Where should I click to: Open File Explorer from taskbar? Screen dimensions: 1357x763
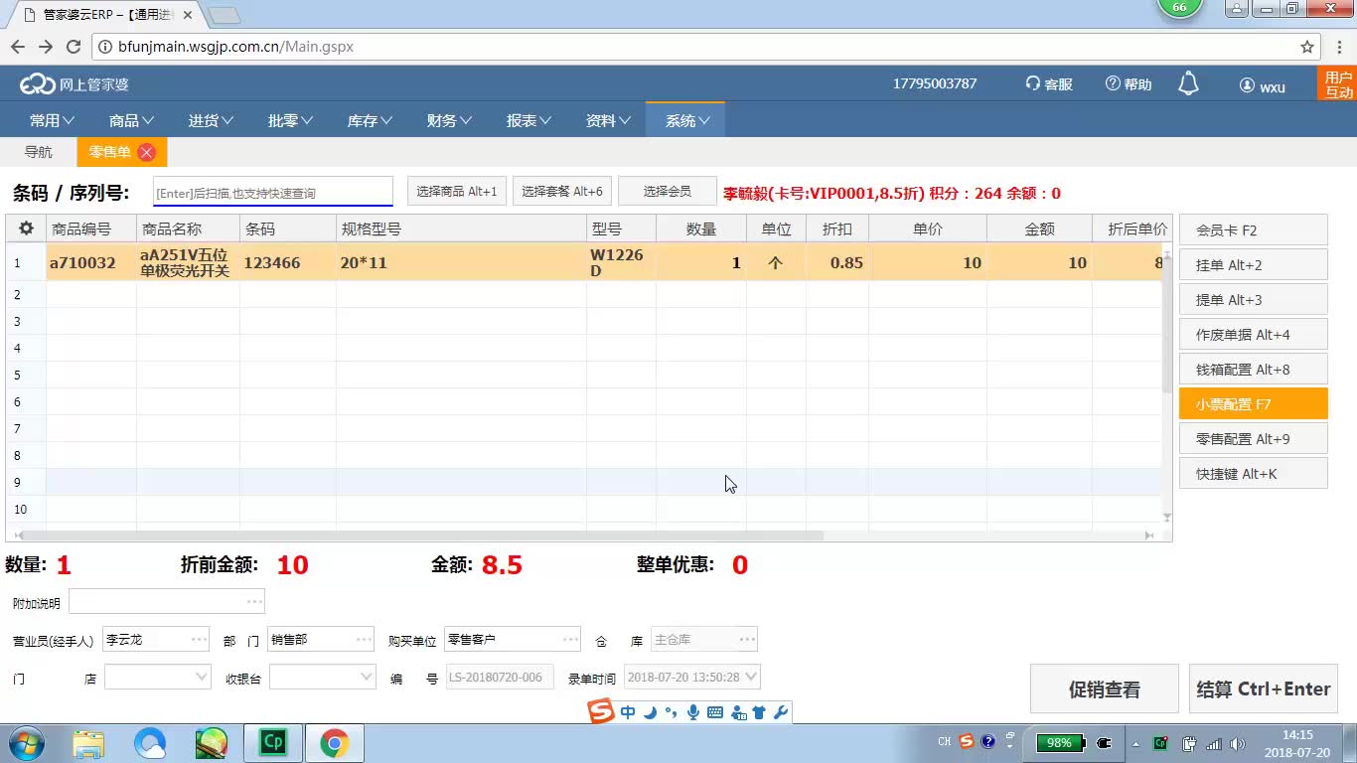(x=88, y=743)
